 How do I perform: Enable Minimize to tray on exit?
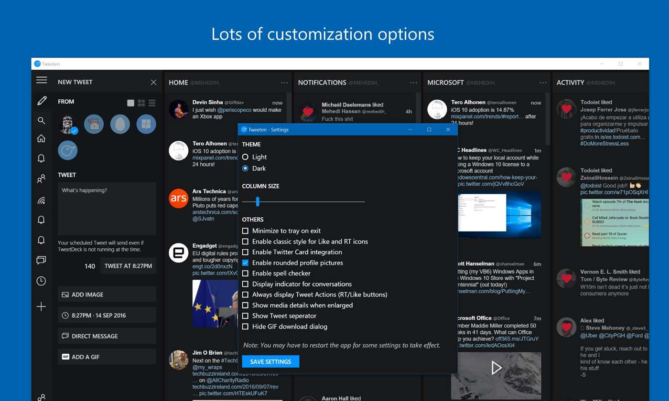(246, 231)
